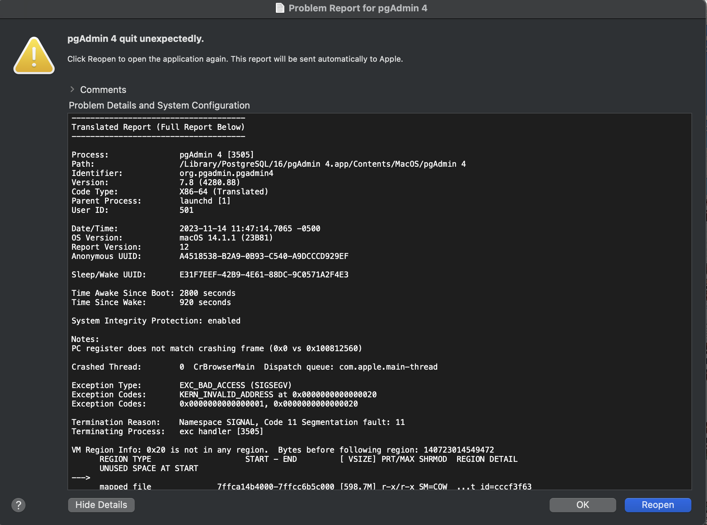Click the 'Problem Report for pgAdmin 4' title
Image resolution: width=707 pixels, height=525 pixels.
[x=357, y=8]
